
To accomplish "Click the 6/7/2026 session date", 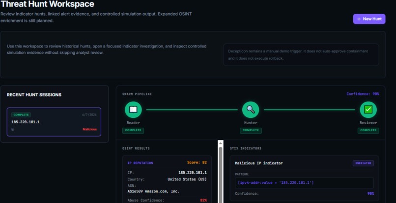I will (89, 114).
